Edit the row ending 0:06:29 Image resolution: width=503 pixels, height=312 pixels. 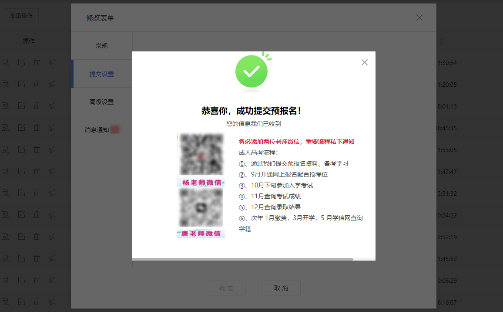(21, 281)
